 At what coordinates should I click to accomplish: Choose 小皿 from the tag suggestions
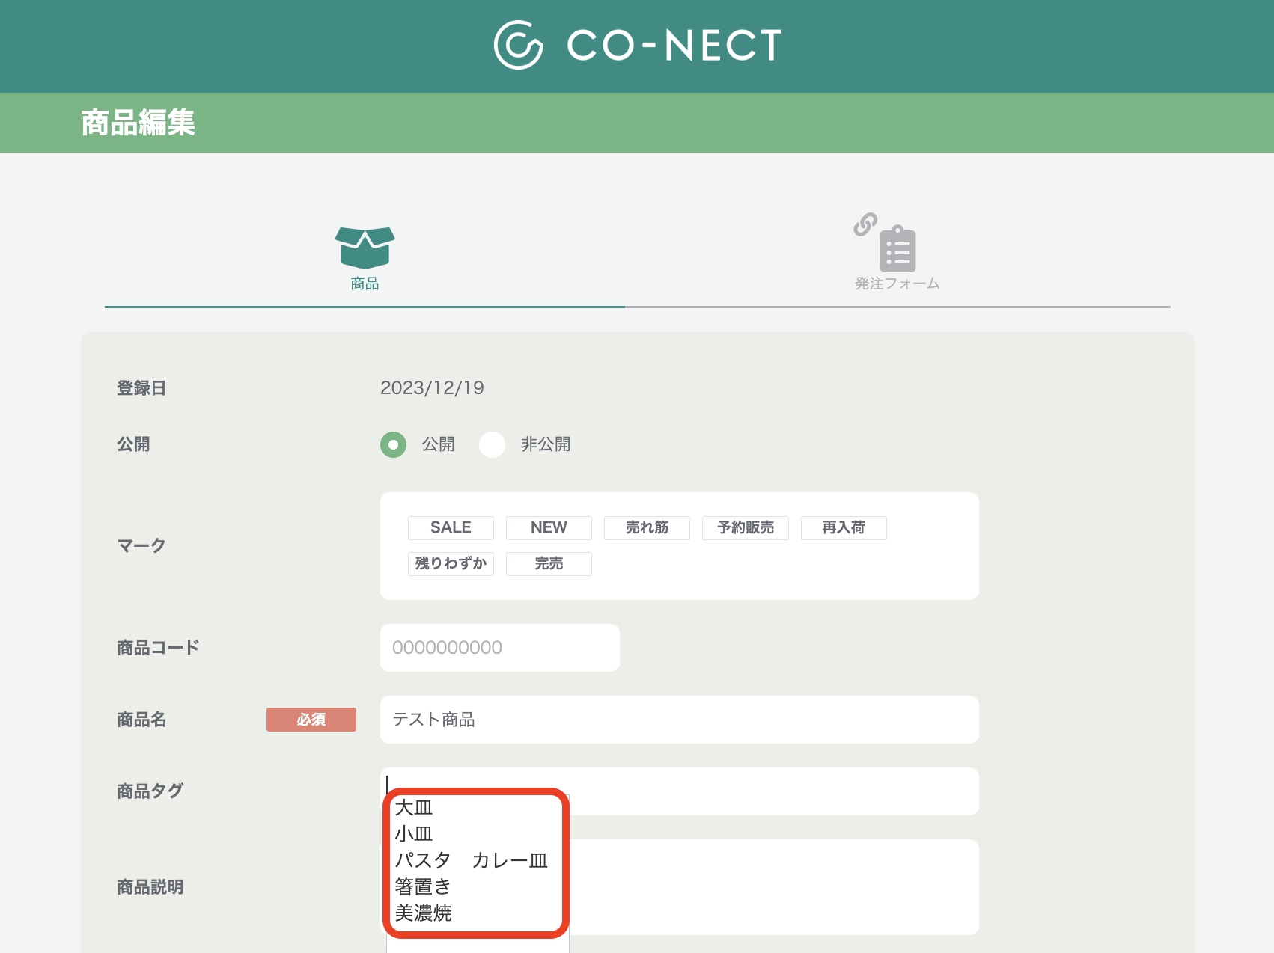point(414,834)
